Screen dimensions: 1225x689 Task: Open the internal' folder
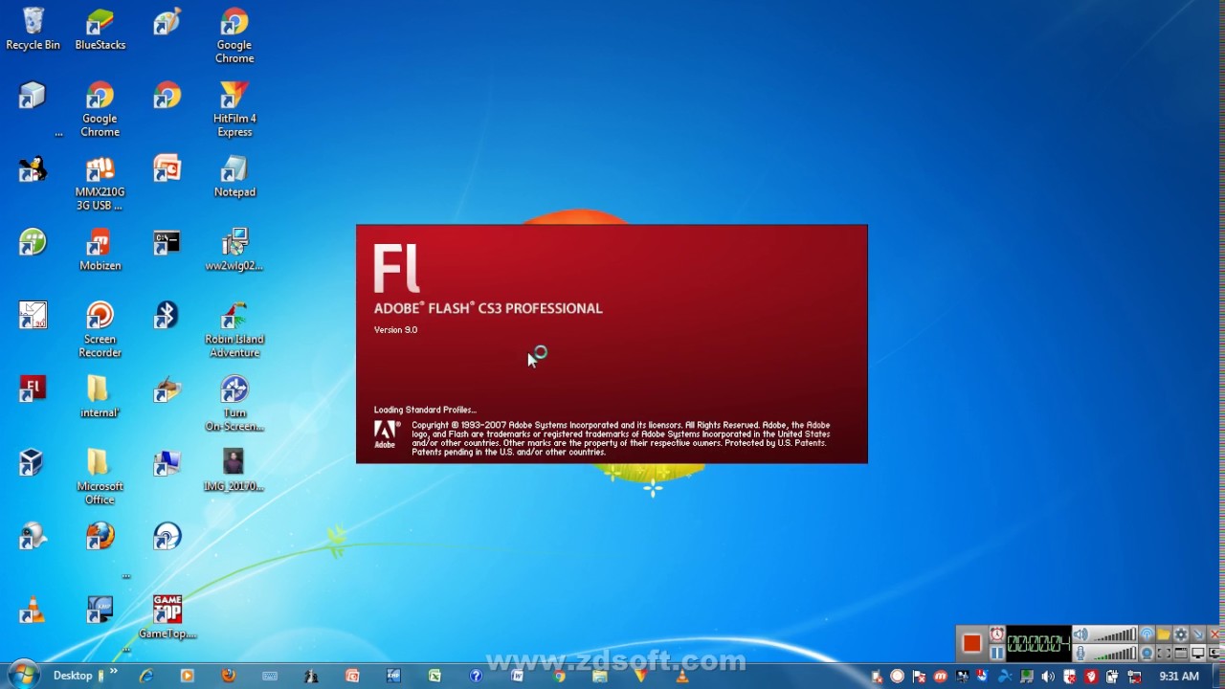pyautogui.click(x=100, y=397)
